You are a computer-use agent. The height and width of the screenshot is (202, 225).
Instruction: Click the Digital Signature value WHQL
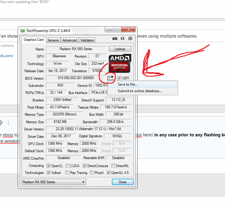point(117,136)
